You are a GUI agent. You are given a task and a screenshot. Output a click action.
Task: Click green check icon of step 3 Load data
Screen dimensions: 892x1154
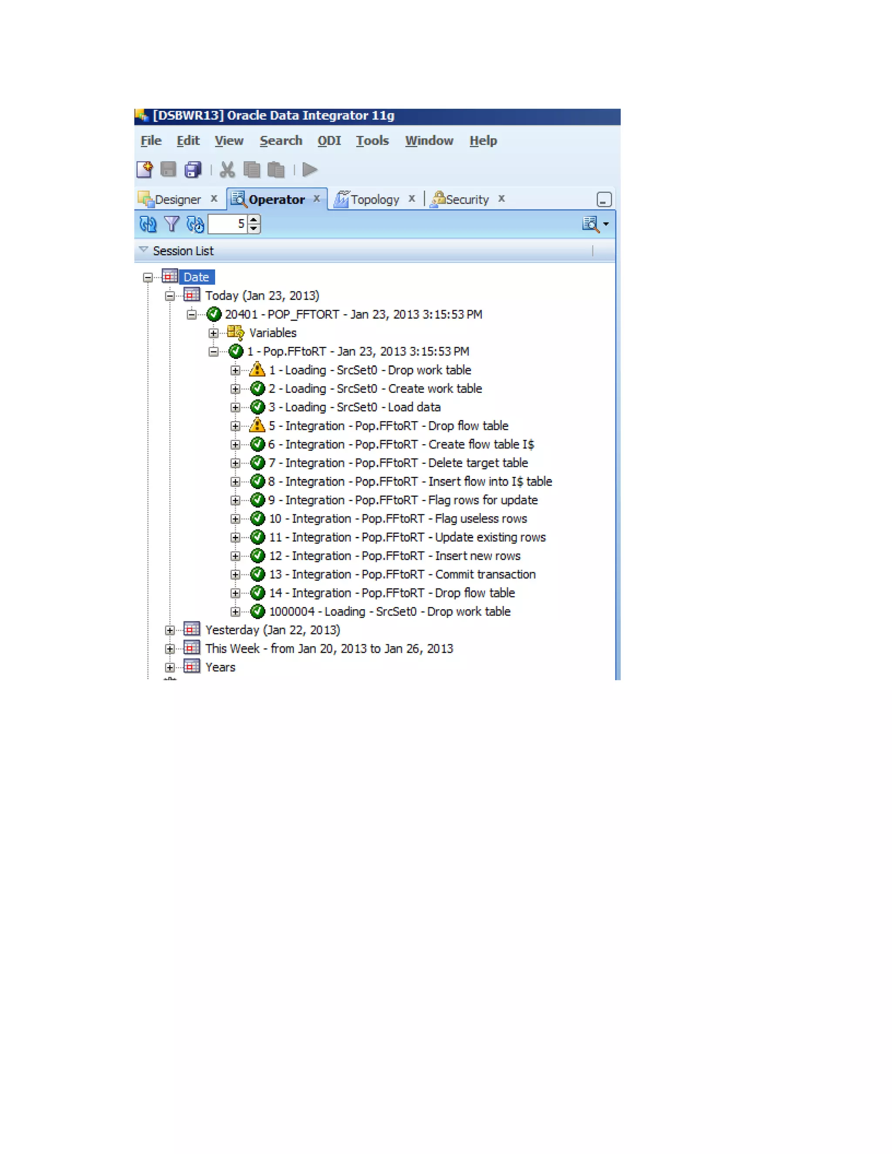257,407
